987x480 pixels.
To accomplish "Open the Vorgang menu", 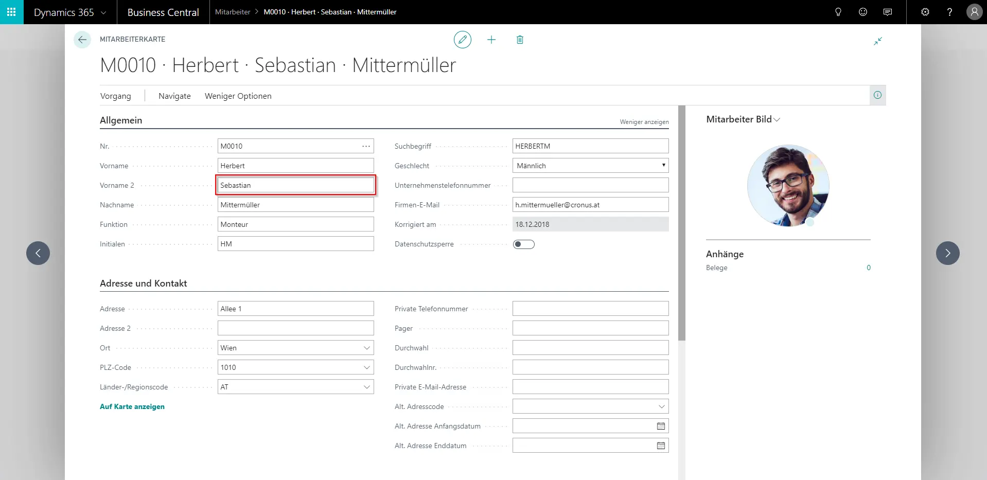I will click(115, 96).
